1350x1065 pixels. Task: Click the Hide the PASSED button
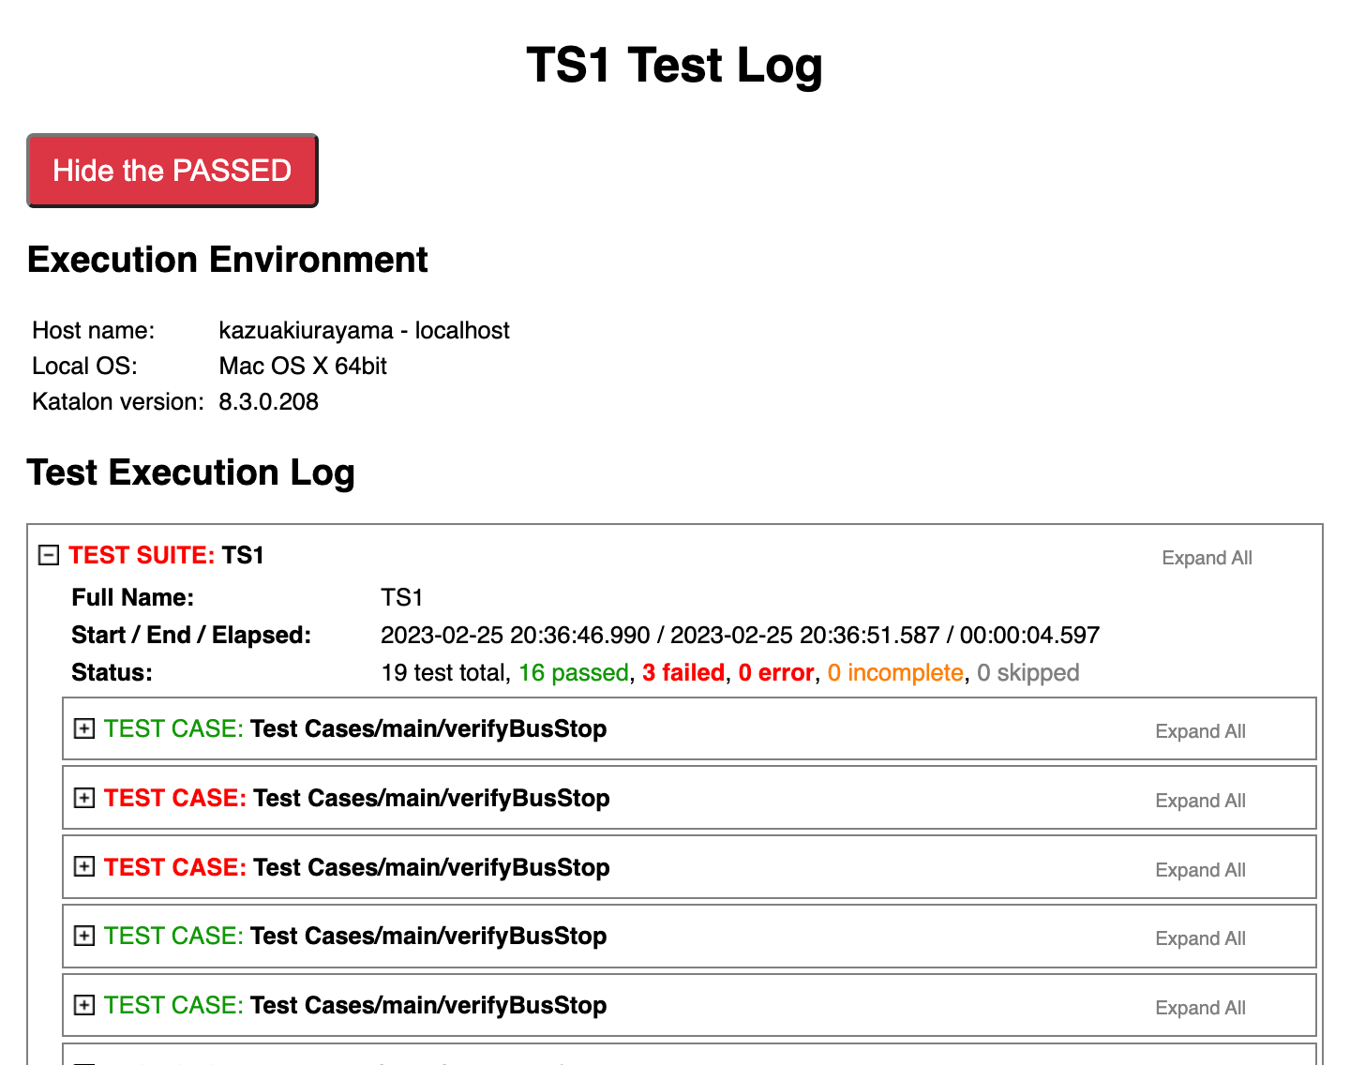pos(172,171)
